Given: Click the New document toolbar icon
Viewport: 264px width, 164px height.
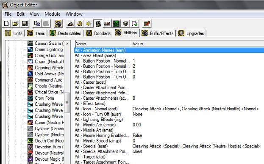Looking at the screenshot, I should (6, 24).
